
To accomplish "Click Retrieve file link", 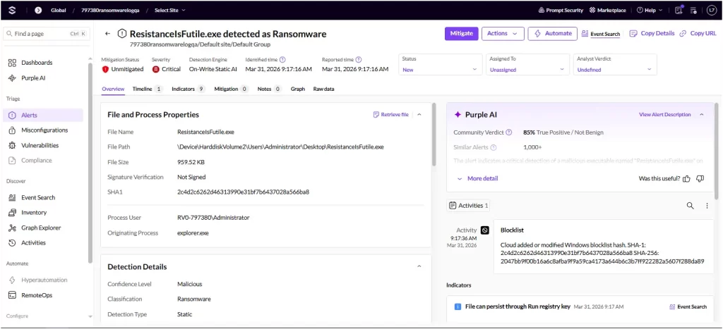I will pos(391,115).
